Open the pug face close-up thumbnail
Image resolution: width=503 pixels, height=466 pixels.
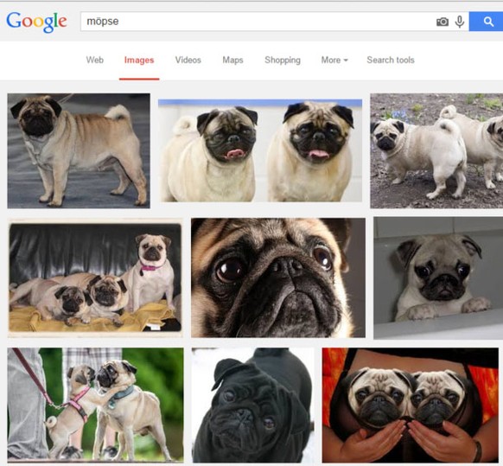point(278,278)
